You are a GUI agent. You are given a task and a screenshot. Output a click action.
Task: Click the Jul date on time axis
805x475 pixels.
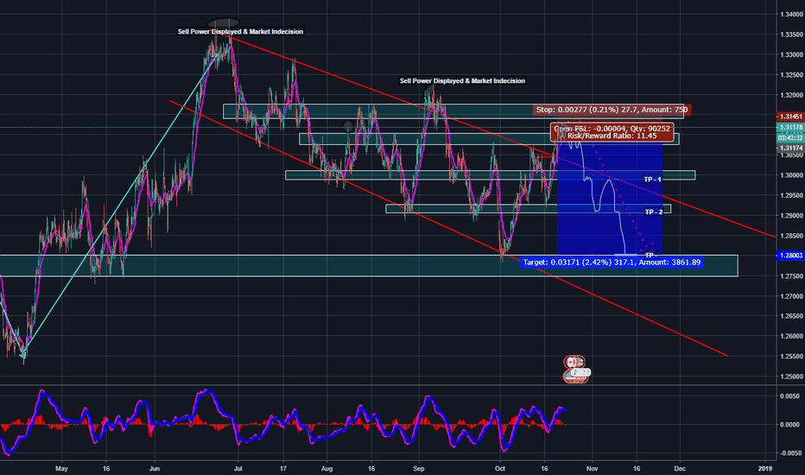tap(238, 468)
